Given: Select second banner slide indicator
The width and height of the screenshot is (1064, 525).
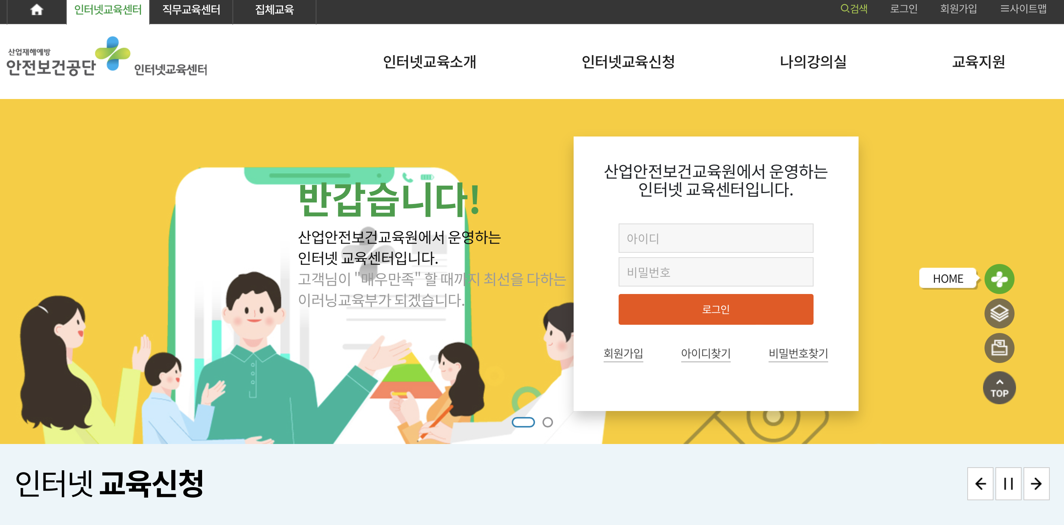Looking at the screenshot, I should [547, 422].
